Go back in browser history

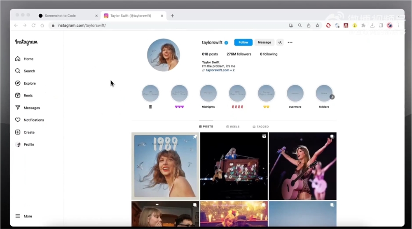click(16, 25)
